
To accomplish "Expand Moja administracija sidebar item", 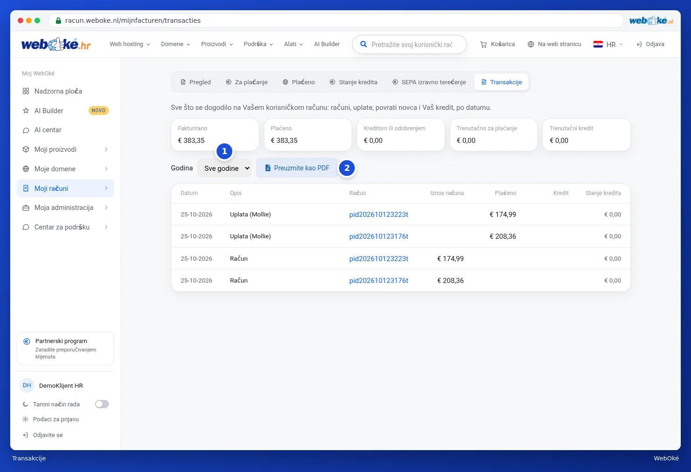I will click(x=65, y=208).
